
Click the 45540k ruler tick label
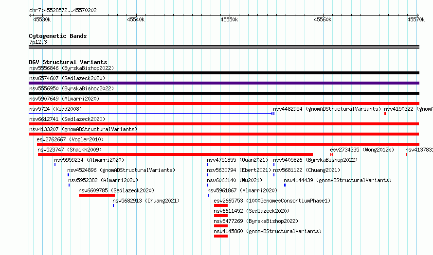click(136, 19)
